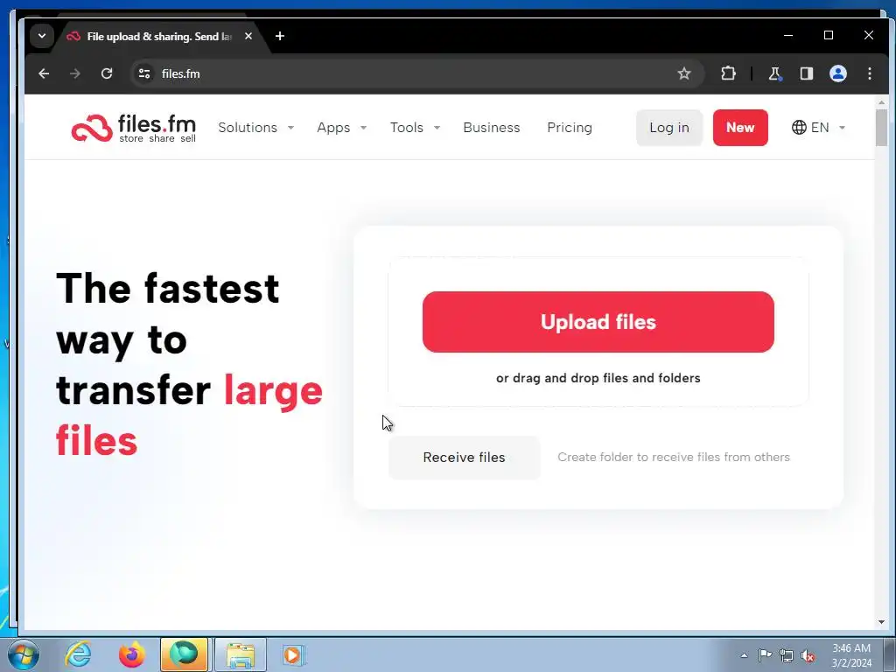Open Chrome Labs flask icon
896x672 pixels.
click(x=774, y=73)
